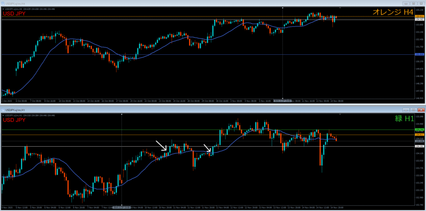Click the 146.910 price scale label in H4 chart
Image resolution: width=426 pixels, height=211 pixels.
(419, 98)
